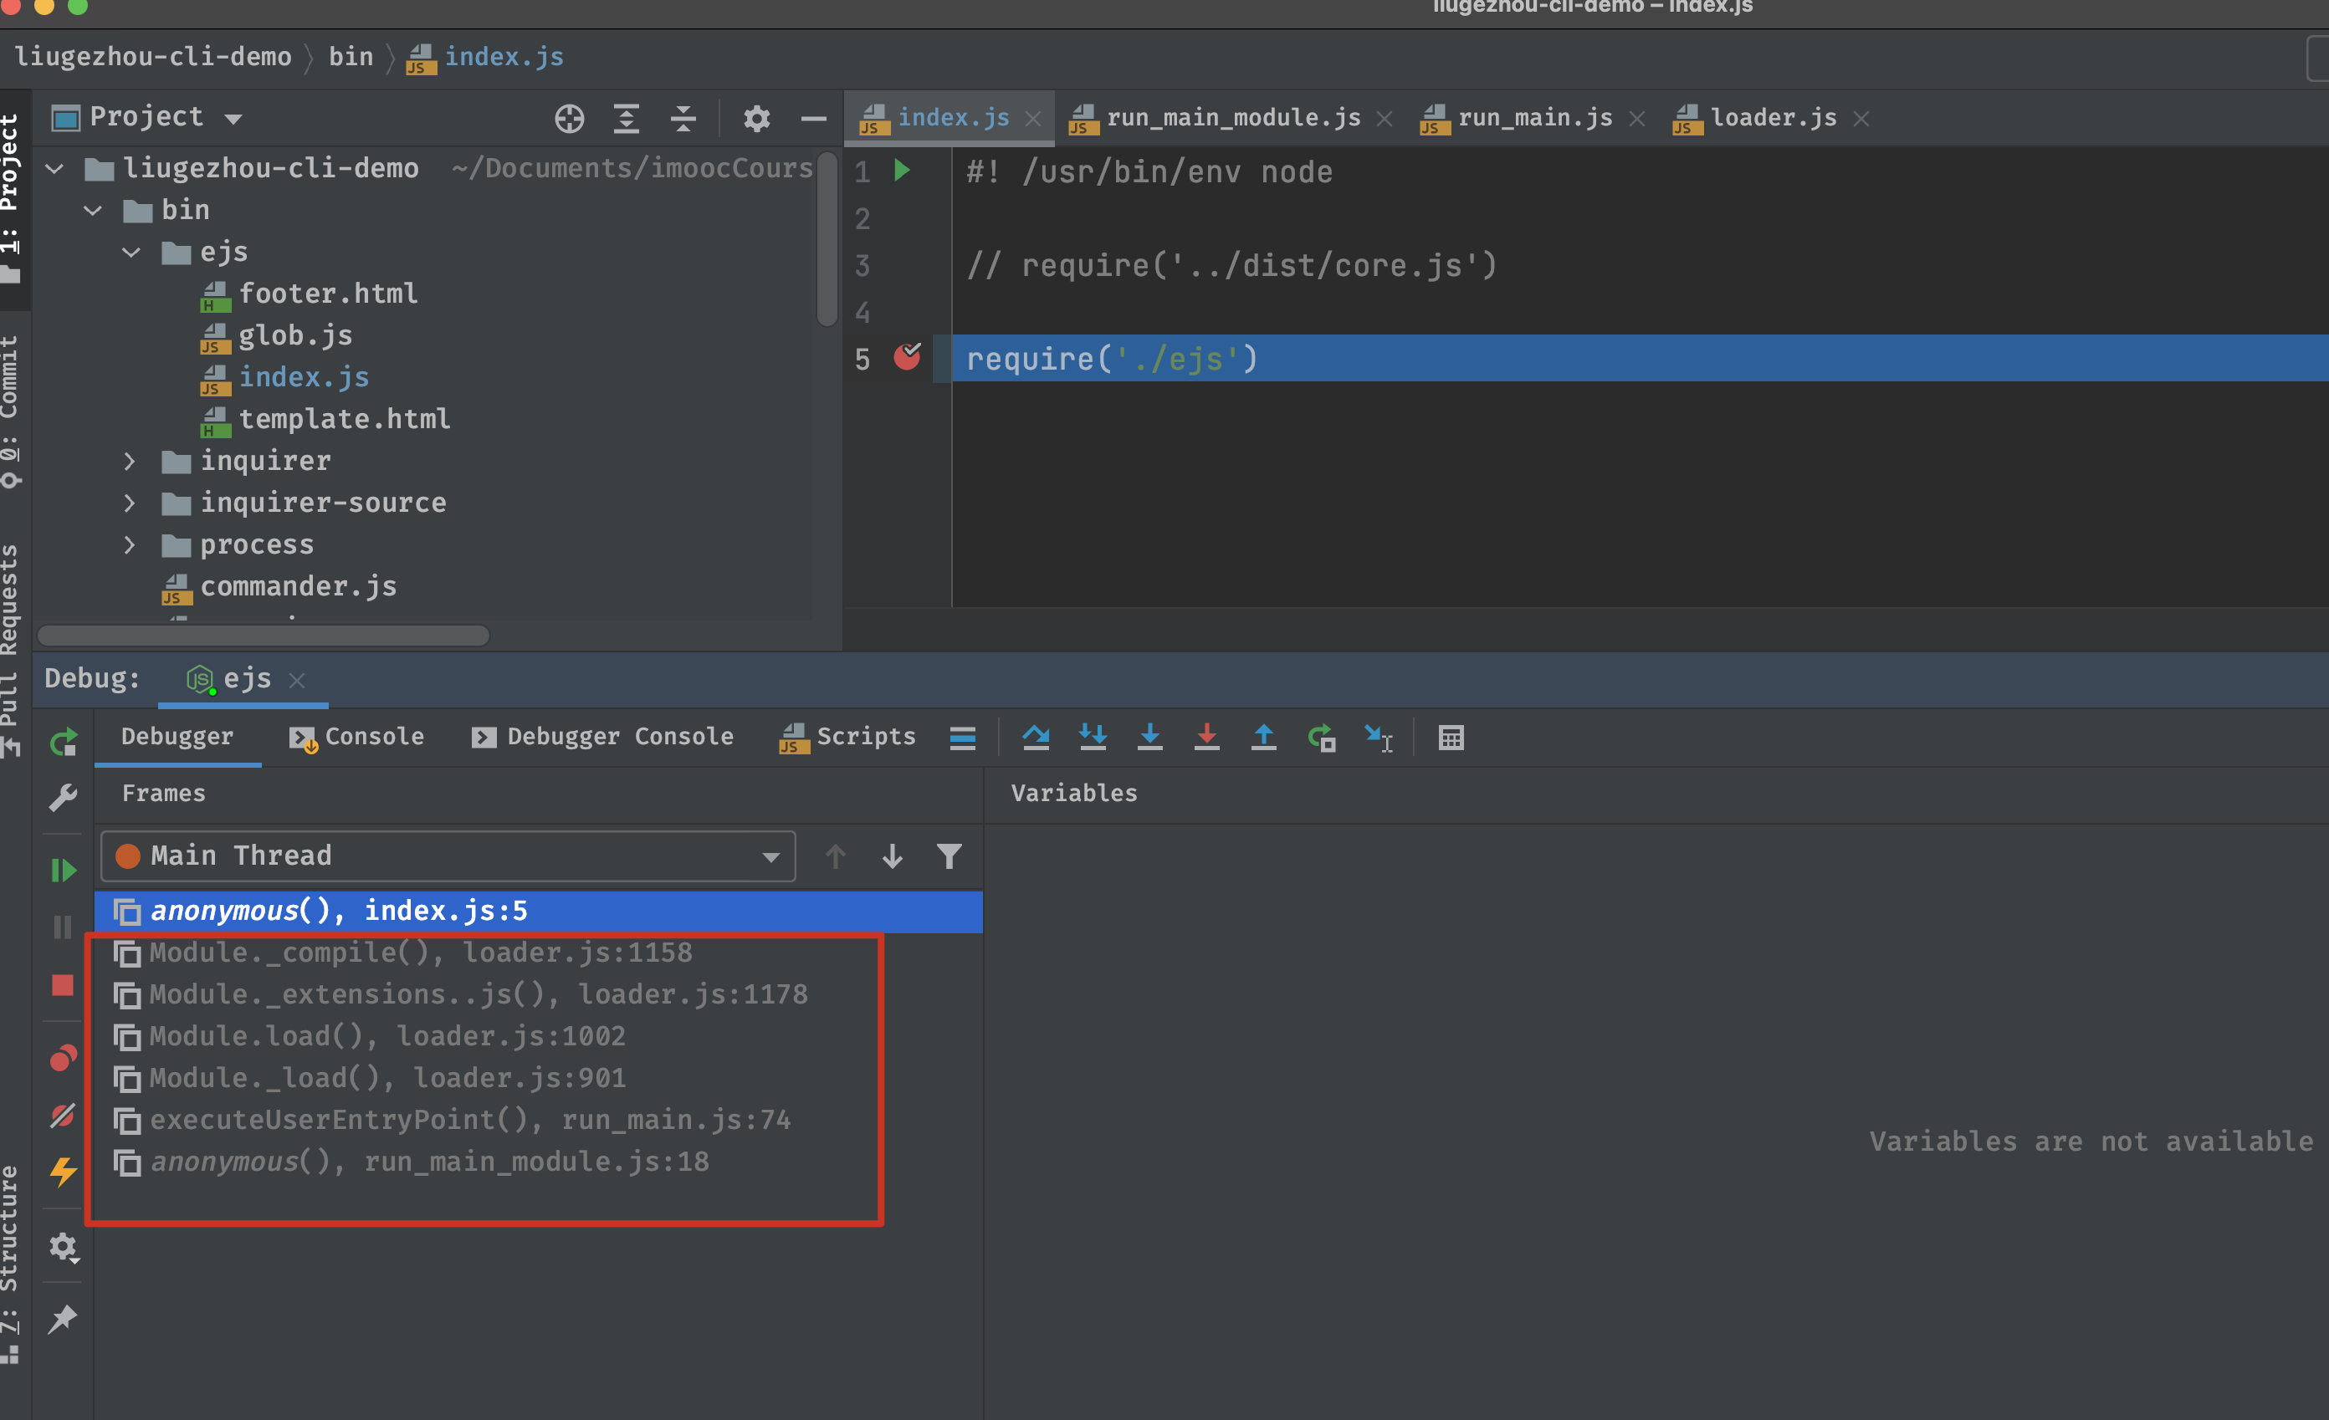2329x1420 pixels.
Task: Toggle Mute Breakpoints icon
Action: tap(64, 1116)
